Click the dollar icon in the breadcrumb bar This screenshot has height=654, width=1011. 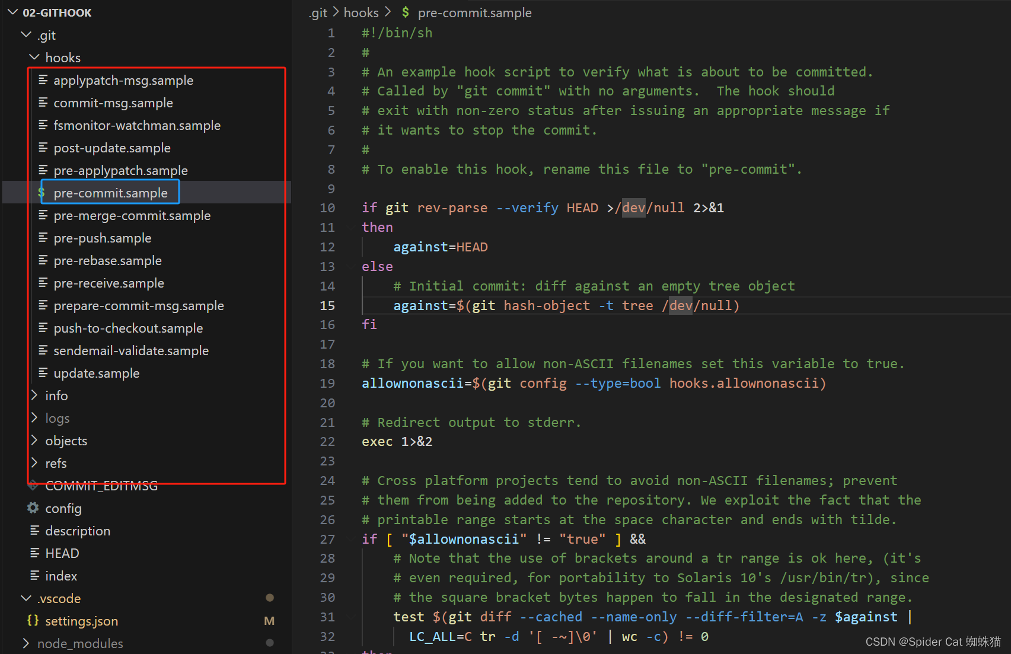coord(406,12)
